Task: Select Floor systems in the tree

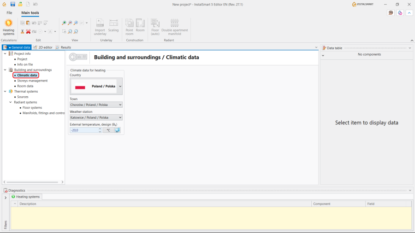Action: (x=32, y=108)
